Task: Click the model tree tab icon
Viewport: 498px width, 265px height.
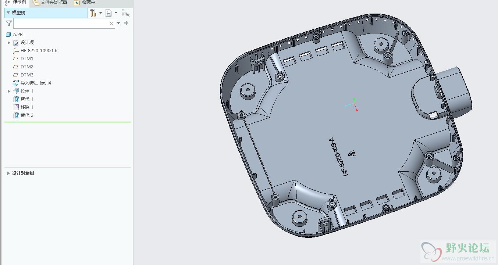Action: (x=8, y=3)
